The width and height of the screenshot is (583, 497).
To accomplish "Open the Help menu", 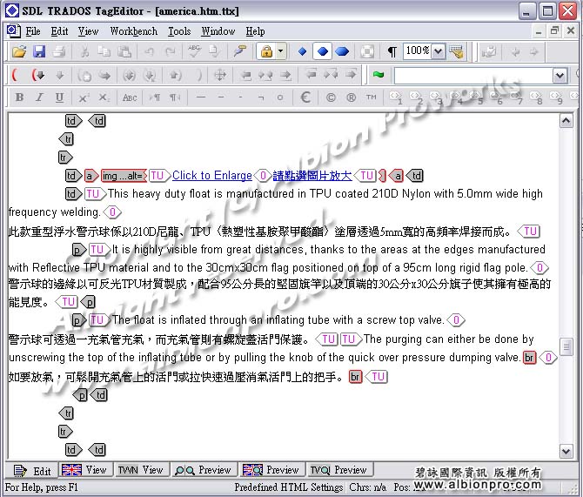I will pyautogui.click(x=255, y=31).
